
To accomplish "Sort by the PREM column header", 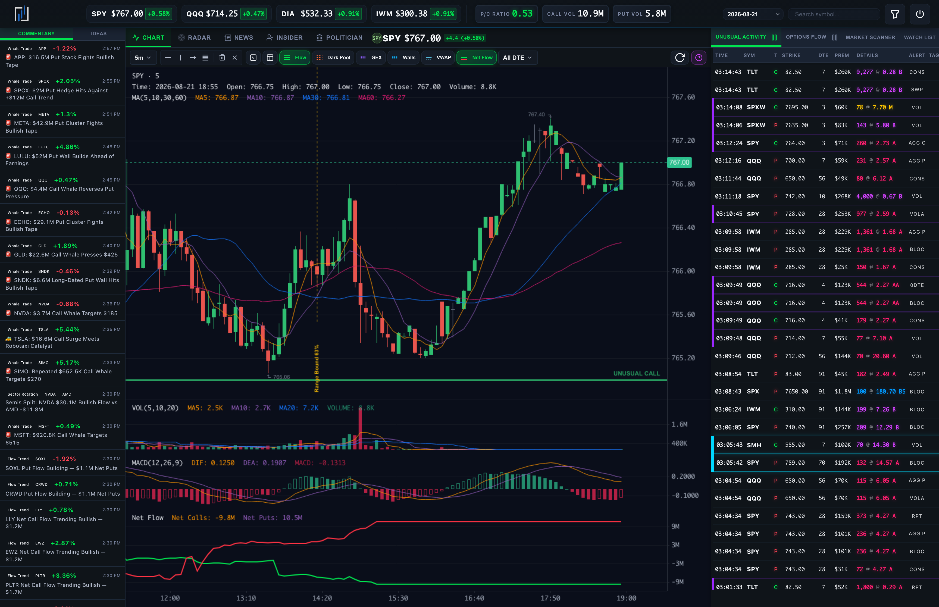I will pos(842,56).
